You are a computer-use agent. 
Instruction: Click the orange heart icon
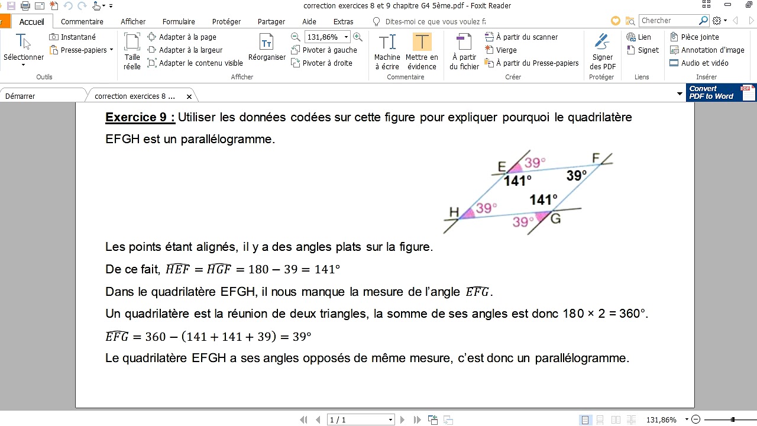tap(616, 21)
